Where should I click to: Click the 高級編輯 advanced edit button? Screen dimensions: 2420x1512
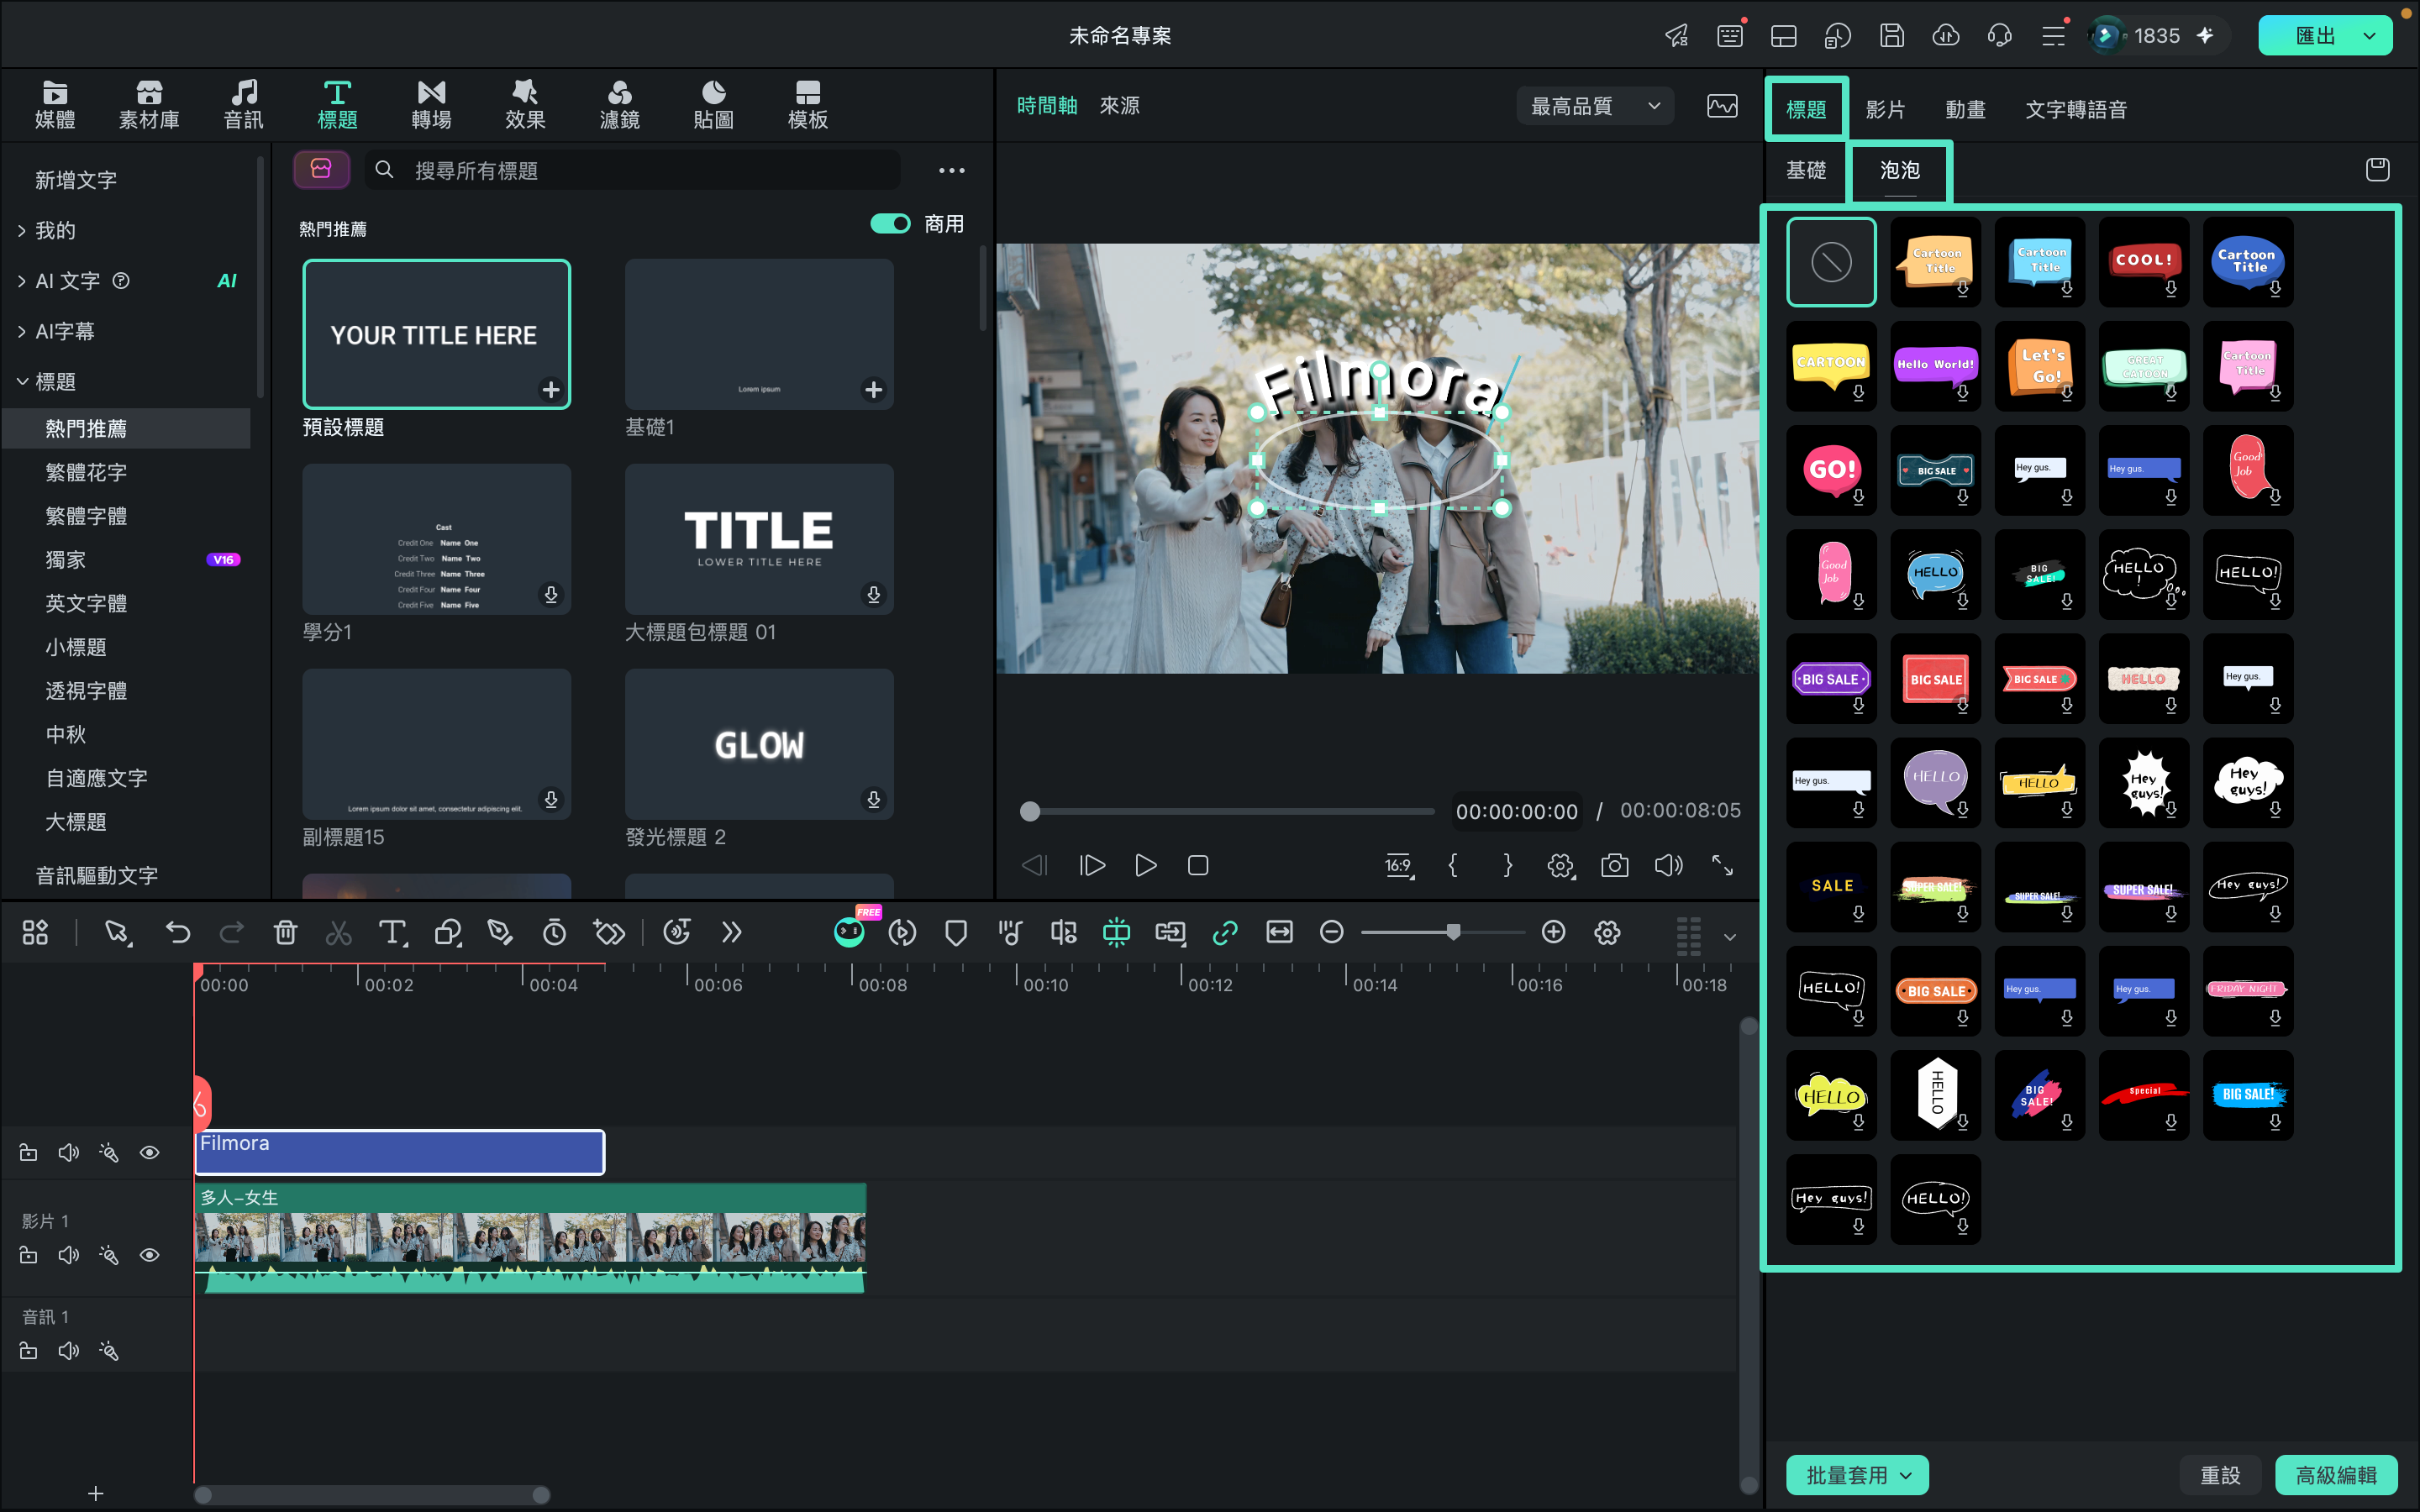(2335, 1475)
